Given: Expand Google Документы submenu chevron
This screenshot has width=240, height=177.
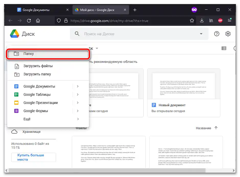Looking at the screenshot, I should [x=78, y=86].
